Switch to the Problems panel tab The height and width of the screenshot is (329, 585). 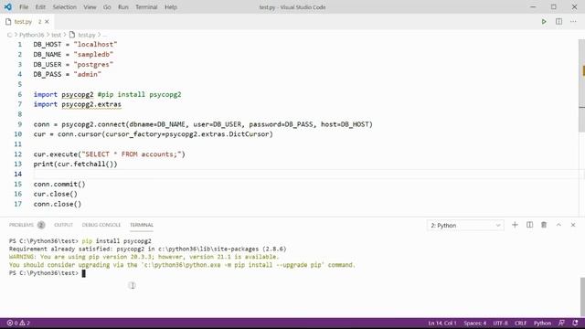point(27,225)
